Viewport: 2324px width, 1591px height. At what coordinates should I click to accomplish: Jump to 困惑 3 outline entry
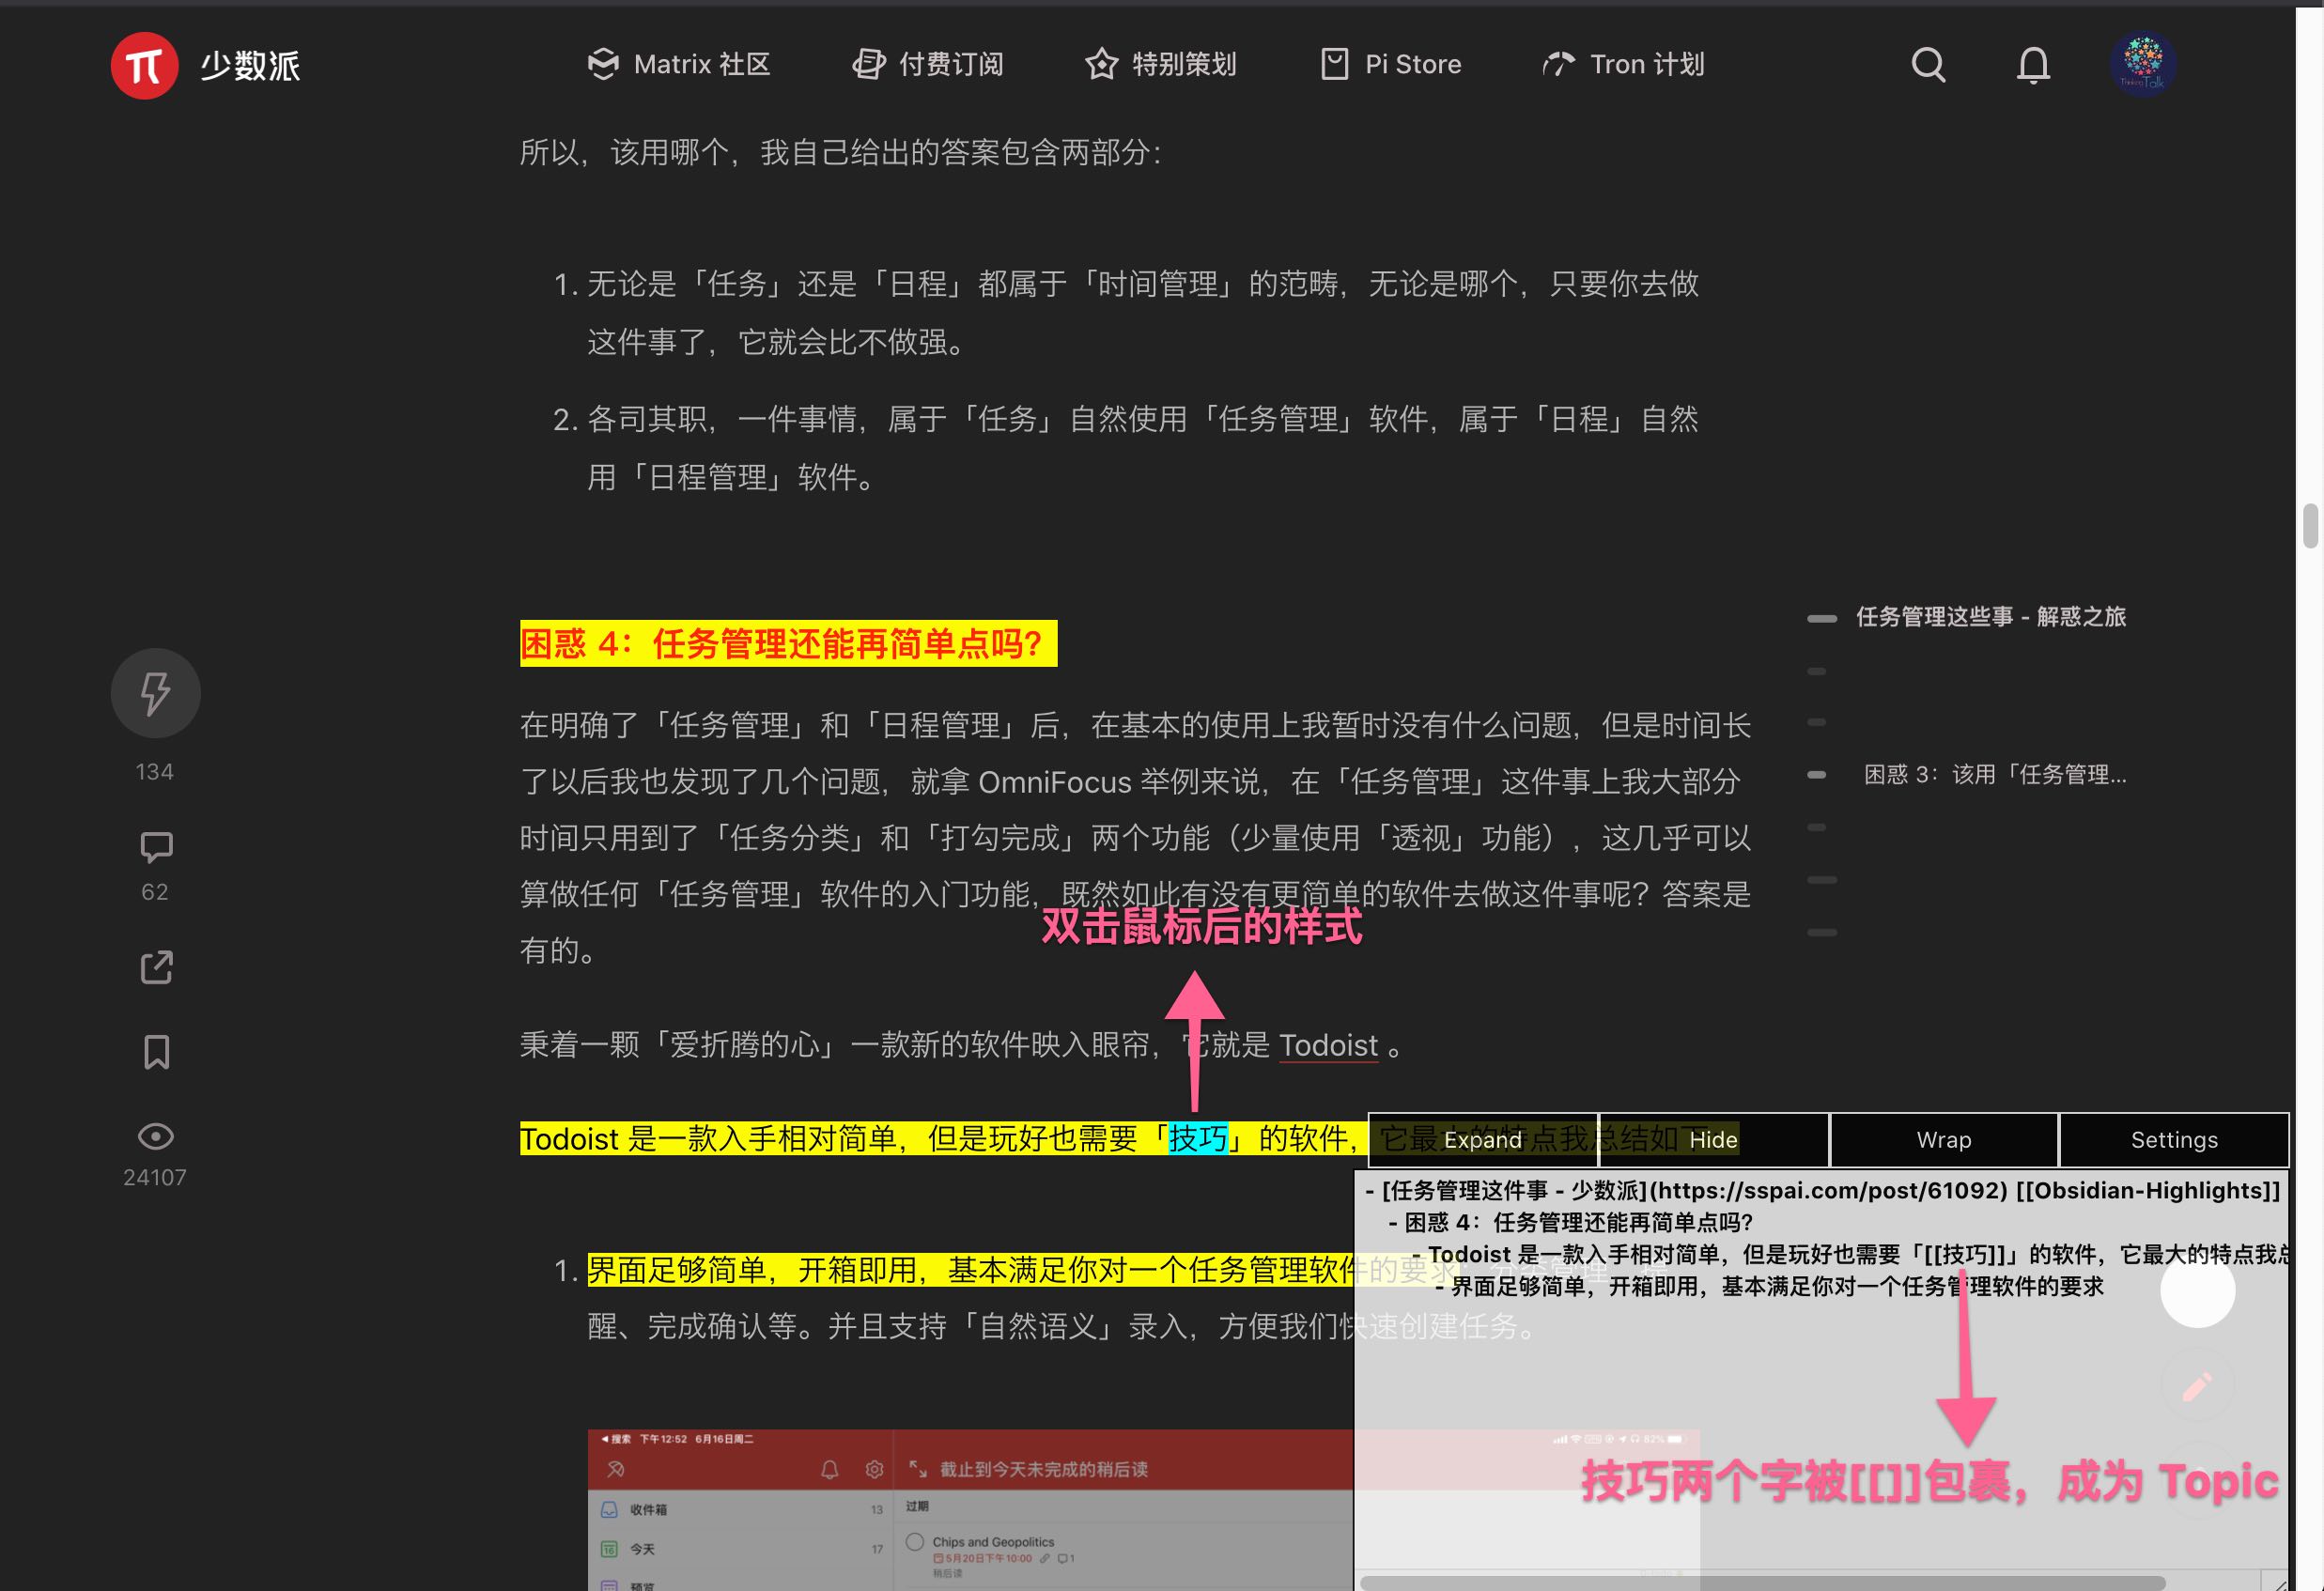[1993, 774]
